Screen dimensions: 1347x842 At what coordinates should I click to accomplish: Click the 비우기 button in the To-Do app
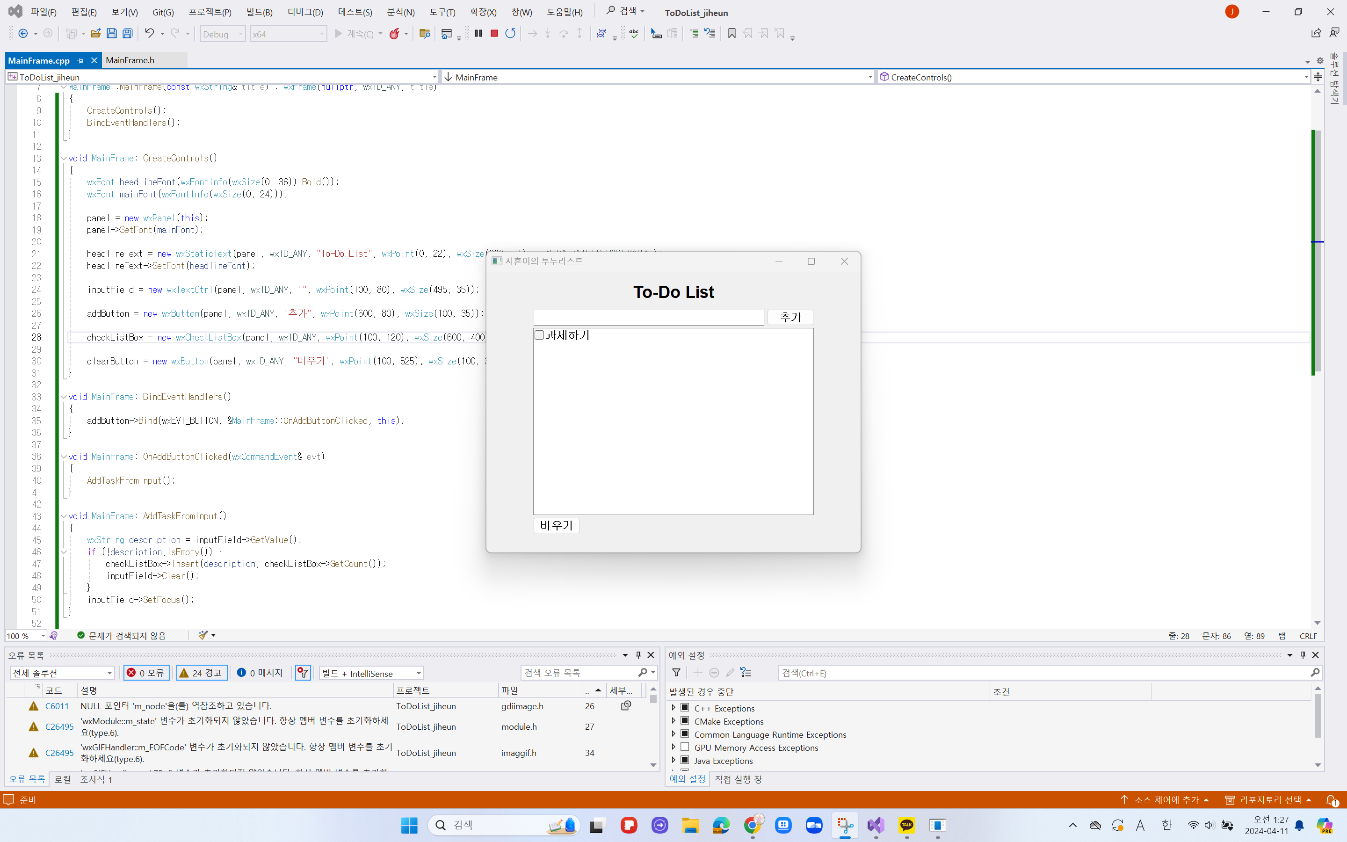555,524
